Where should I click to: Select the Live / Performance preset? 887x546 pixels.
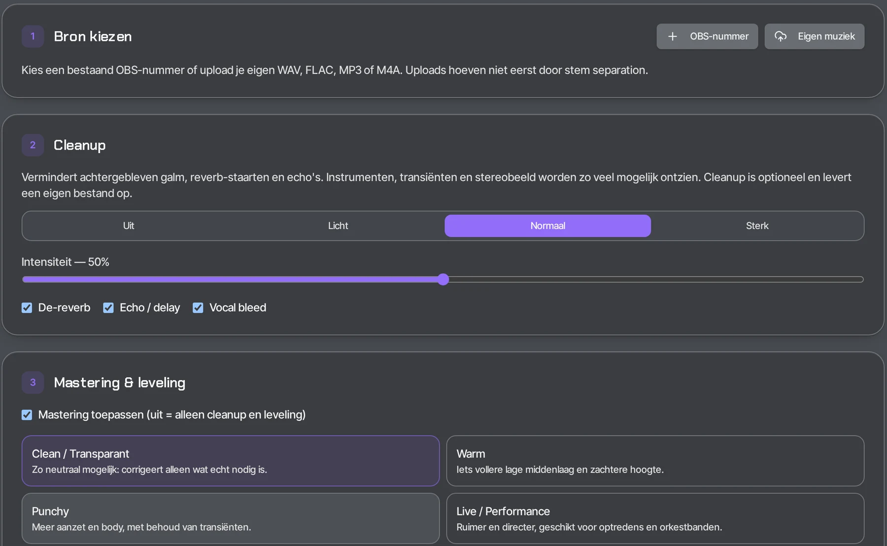(655, 518)
